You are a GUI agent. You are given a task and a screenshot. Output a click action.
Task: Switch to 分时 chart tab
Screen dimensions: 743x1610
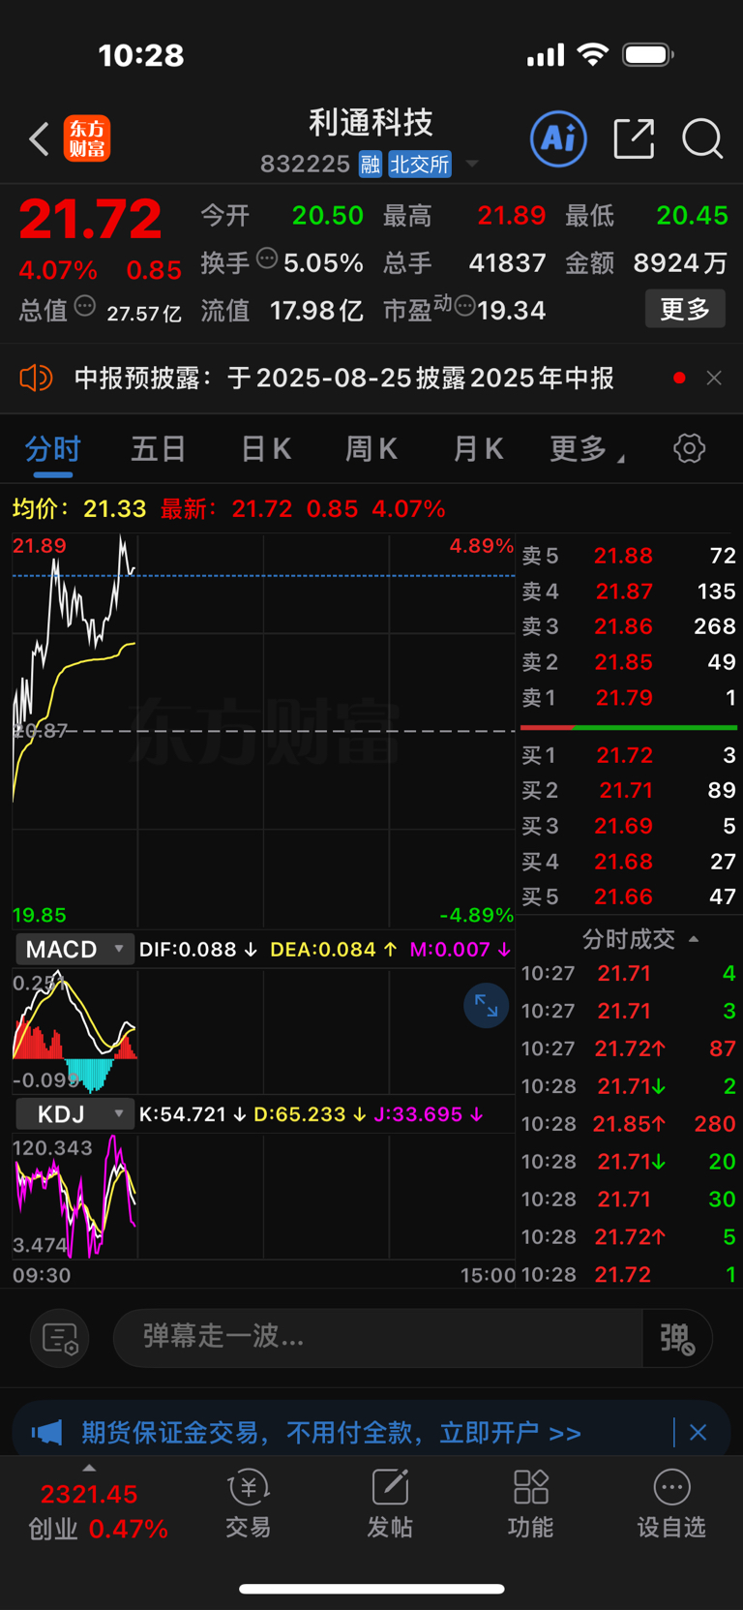coord(52,449)
